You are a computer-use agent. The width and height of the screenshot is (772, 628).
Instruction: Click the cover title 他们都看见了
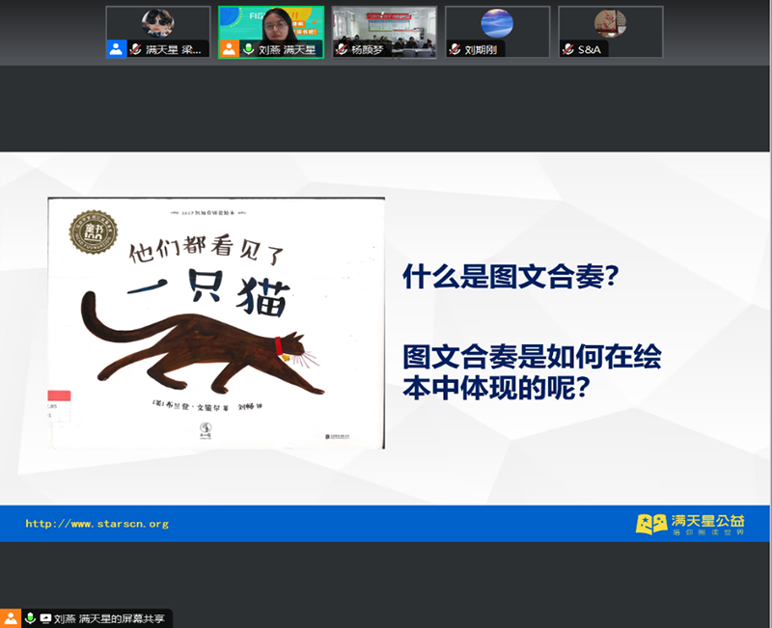(207, 249)
